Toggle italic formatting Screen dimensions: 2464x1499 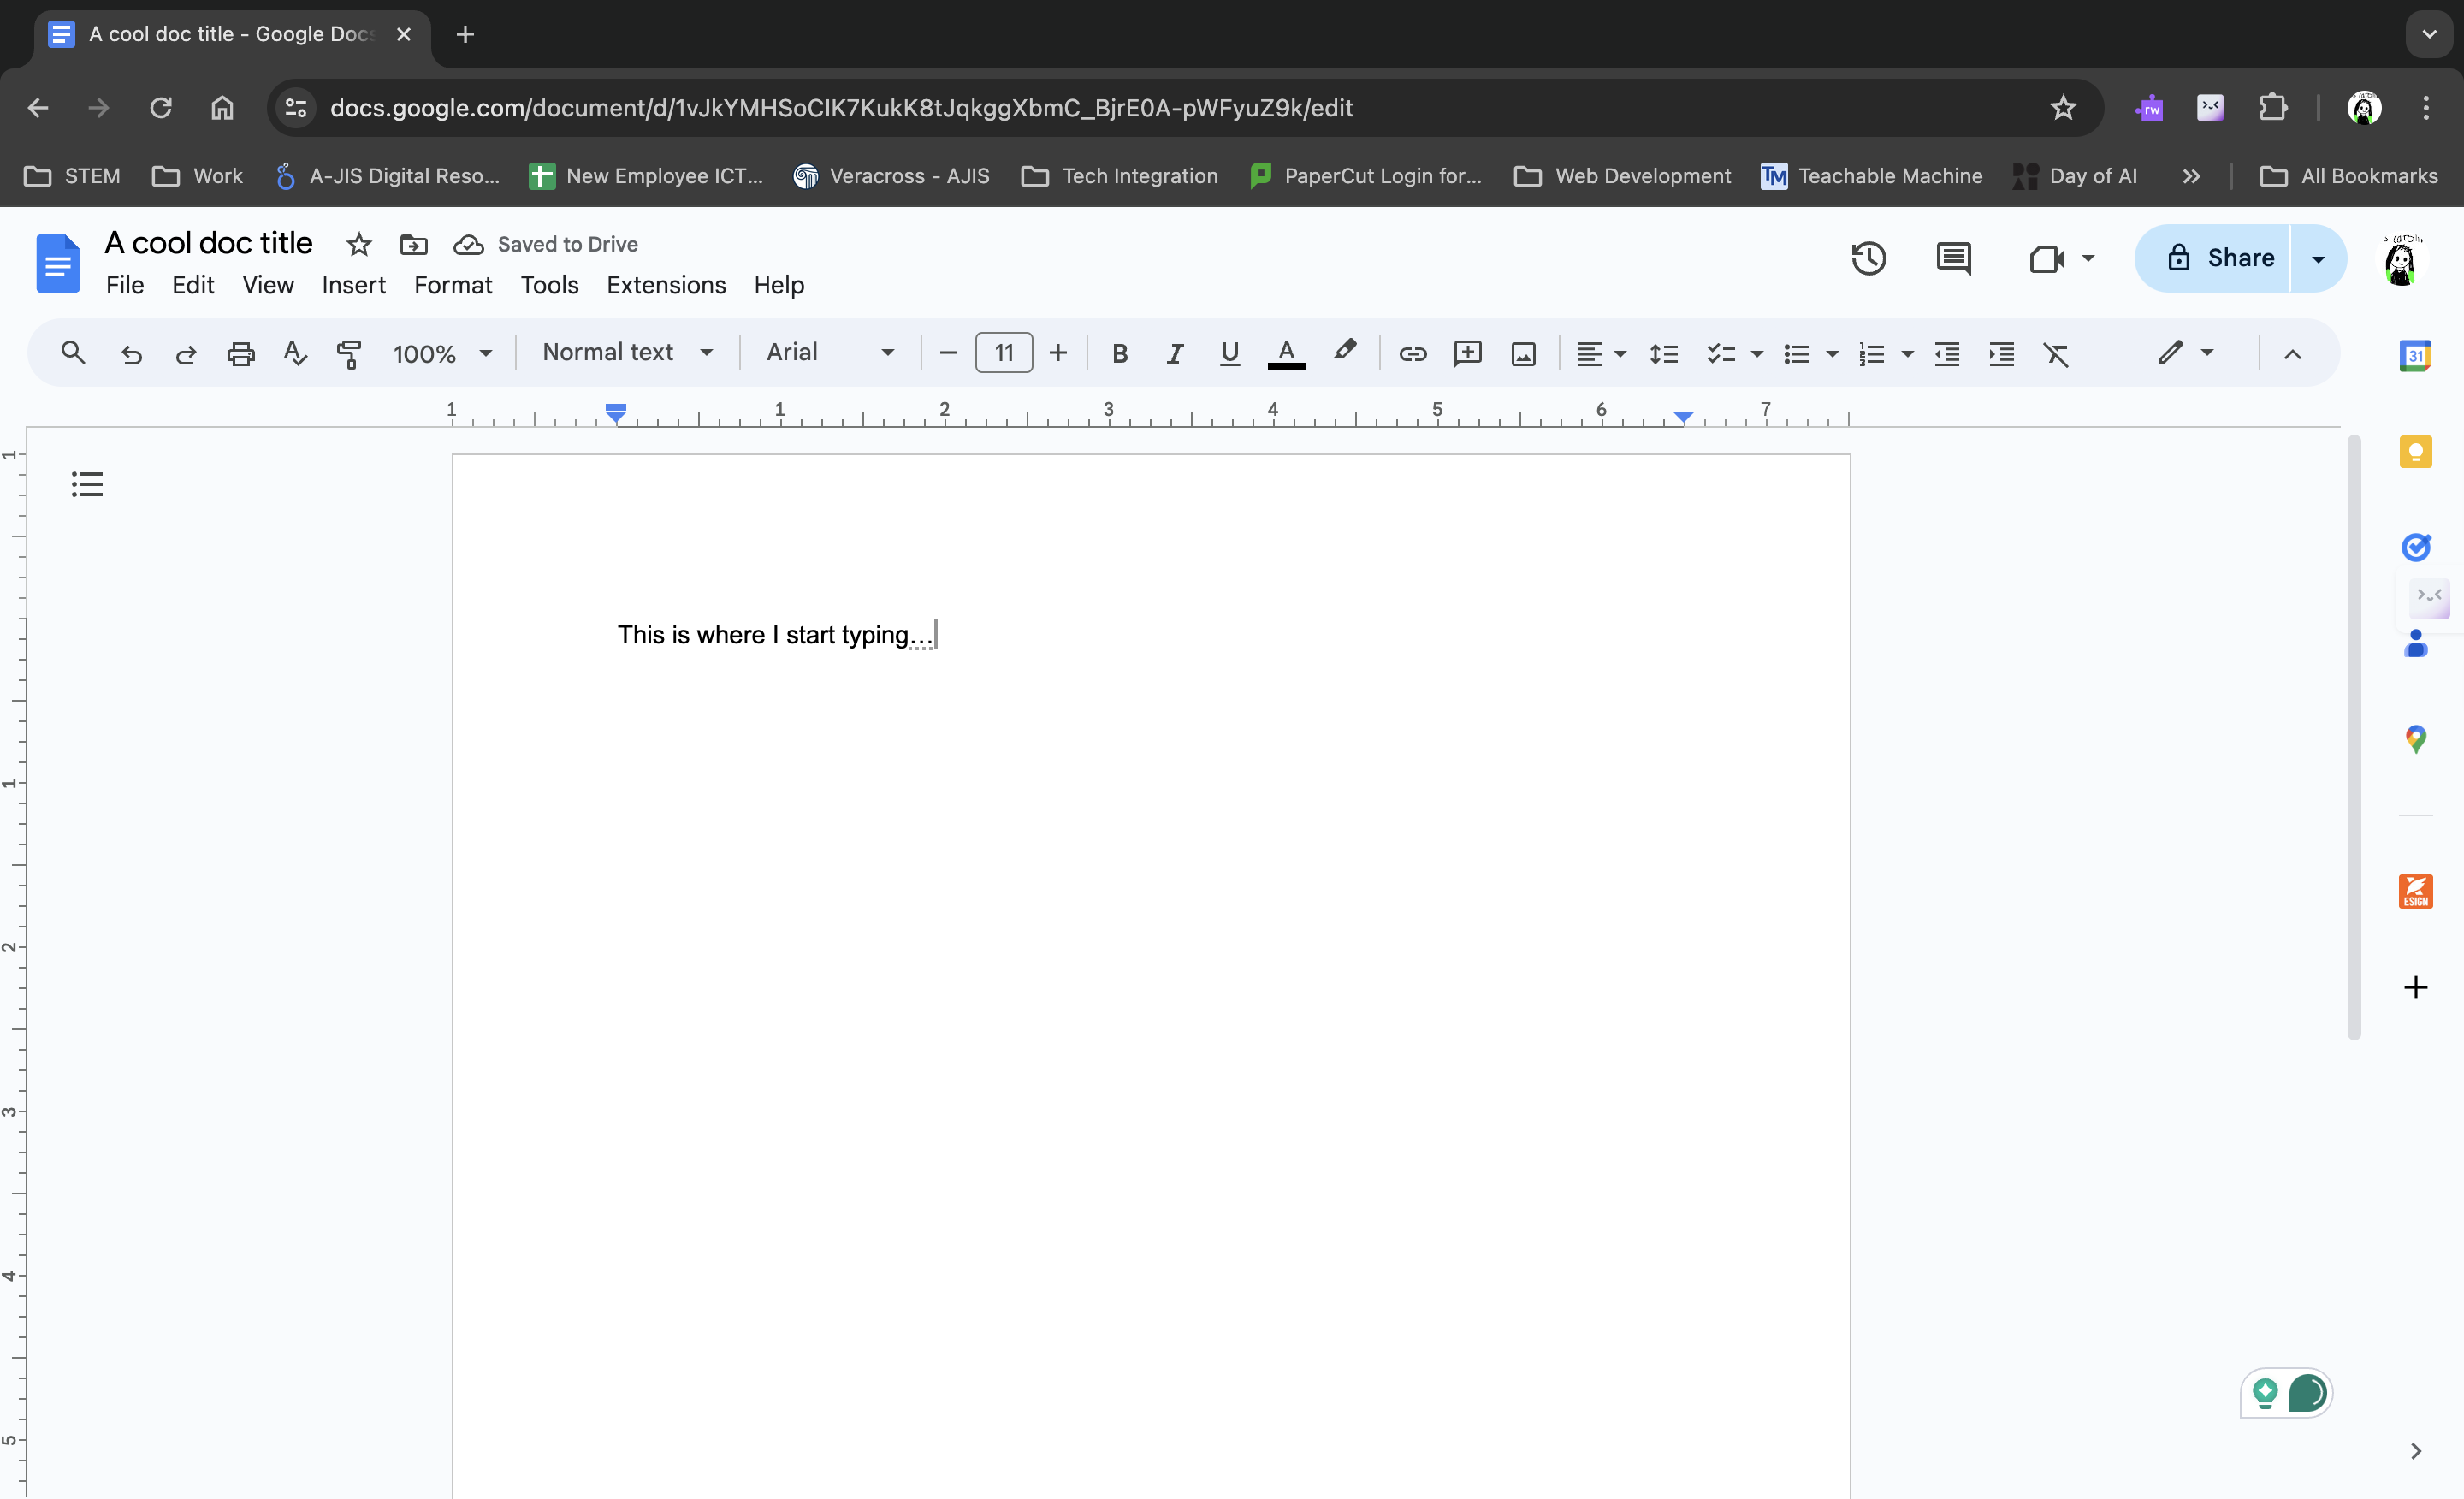1174,353
